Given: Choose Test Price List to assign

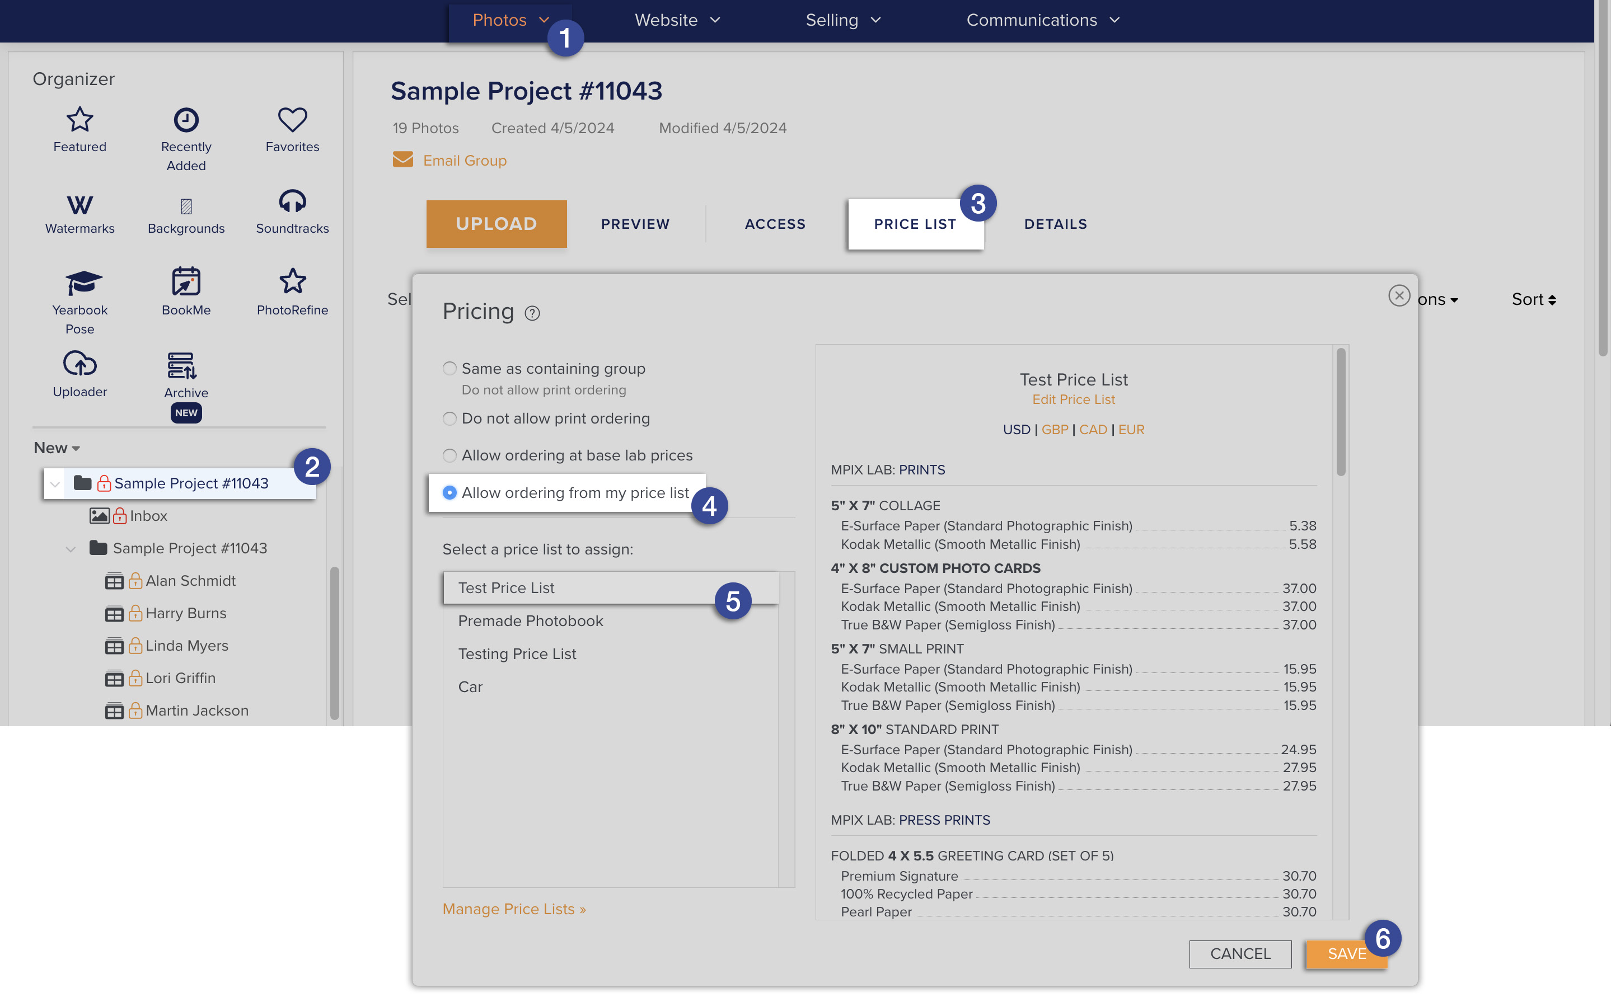Looking at the screenshot, I should pos(611,588).
